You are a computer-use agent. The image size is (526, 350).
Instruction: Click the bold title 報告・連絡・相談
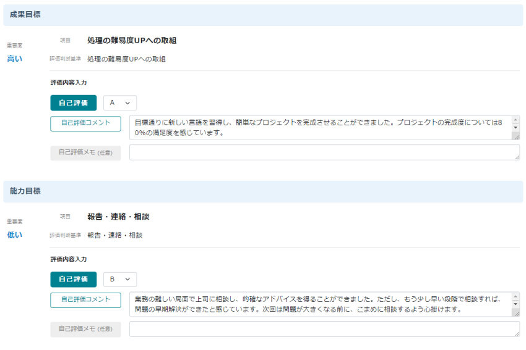(x=118, y=217)
